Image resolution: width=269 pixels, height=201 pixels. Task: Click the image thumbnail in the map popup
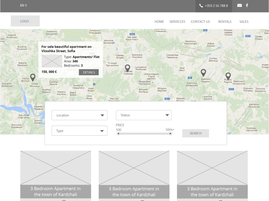coord(52,61)
